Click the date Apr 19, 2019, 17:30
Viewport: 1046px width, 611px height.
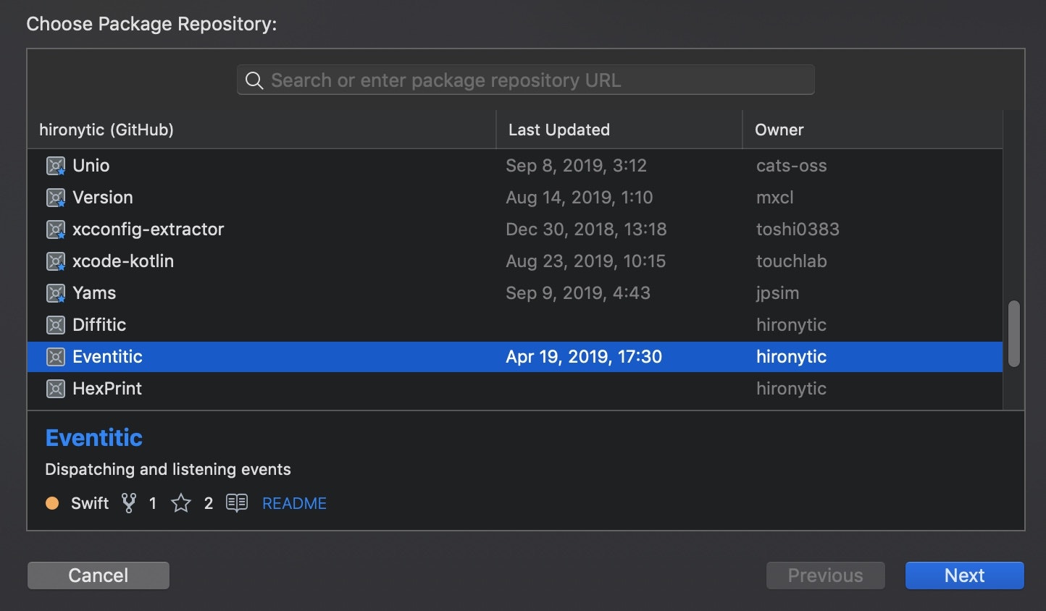(584, 357)
